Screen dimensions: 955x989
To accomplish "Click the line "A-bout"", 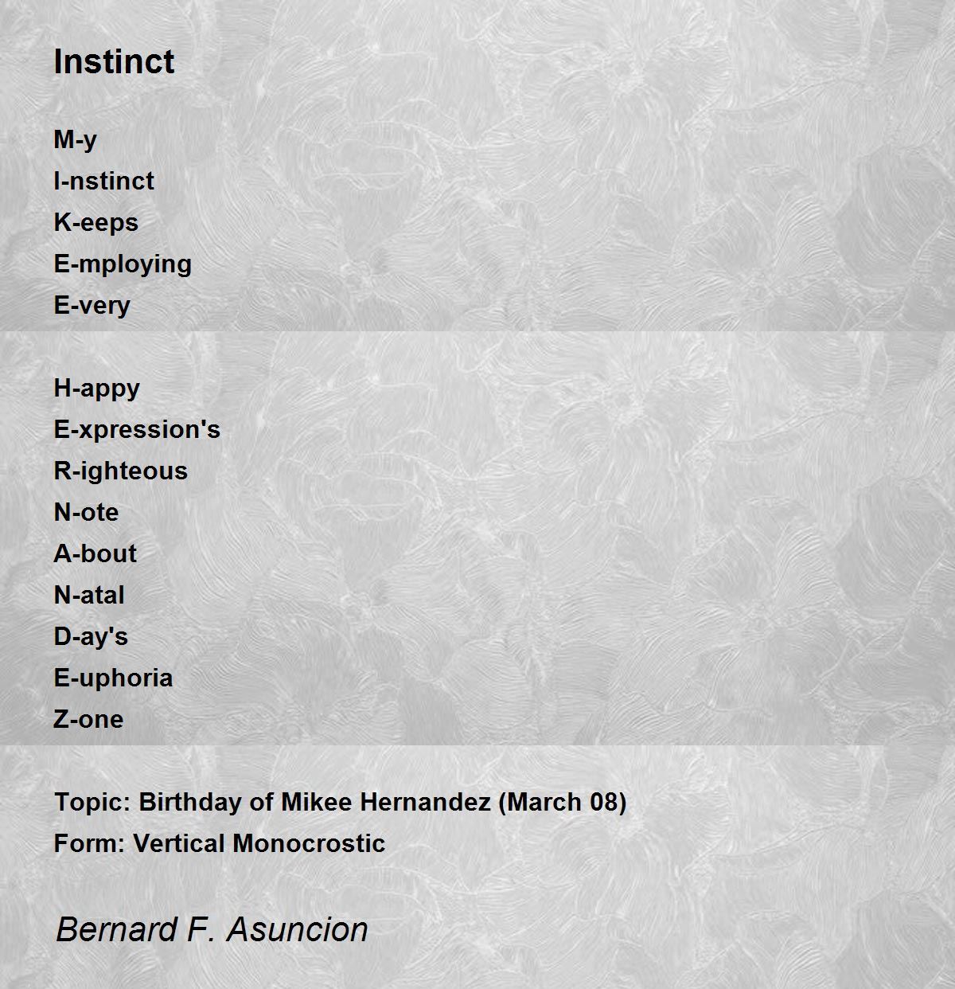I will [95, 553].
